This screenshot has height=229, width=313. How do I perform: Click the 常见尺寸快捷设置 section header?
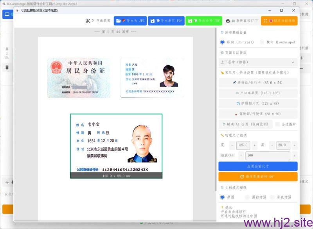(x=255, y=73)
